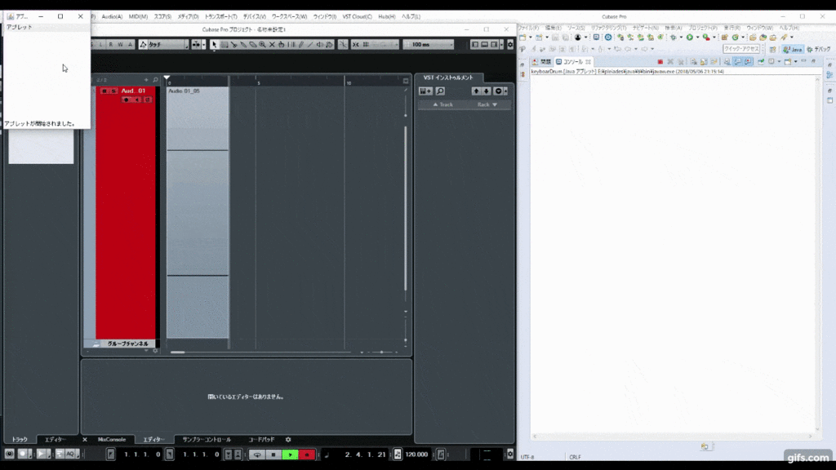This screenshot has height=470, width=836.
Task: Open Eclipse ファイル(F) menu
Action: pyautogui.click(x=529, y=28)
